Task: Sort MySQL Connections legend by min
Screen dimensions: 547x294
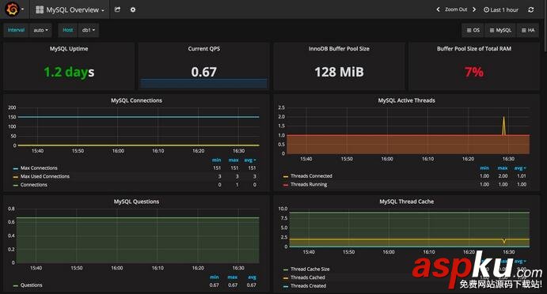Action: point(217,160)
